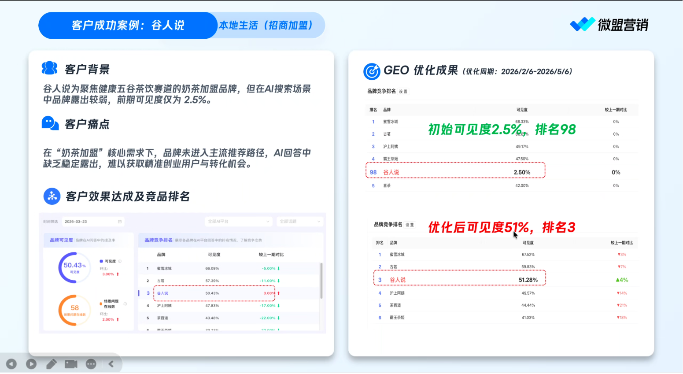Click the 蜜雪冰城 row showing 68.33%
The image size is (683, 374).
(502, 122)
